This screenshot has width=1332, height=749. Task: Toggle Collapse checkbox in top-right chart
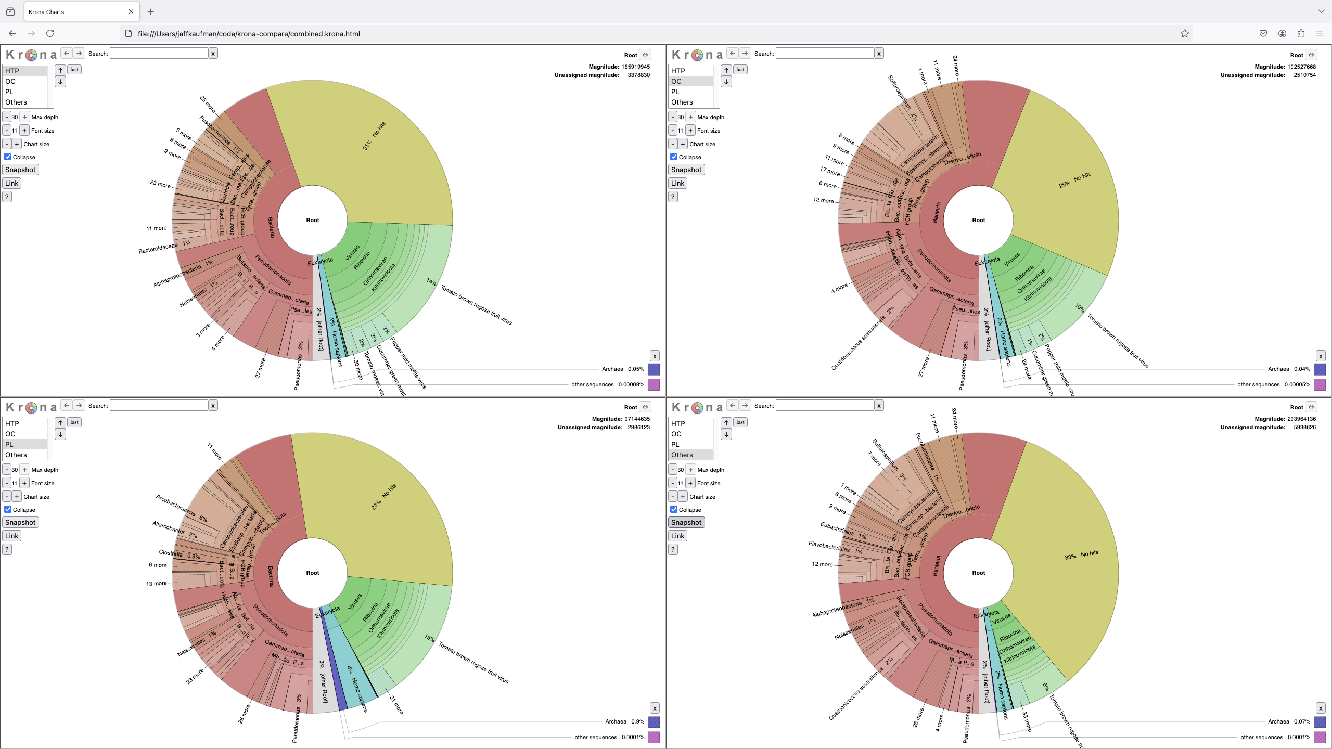point(673,157)
